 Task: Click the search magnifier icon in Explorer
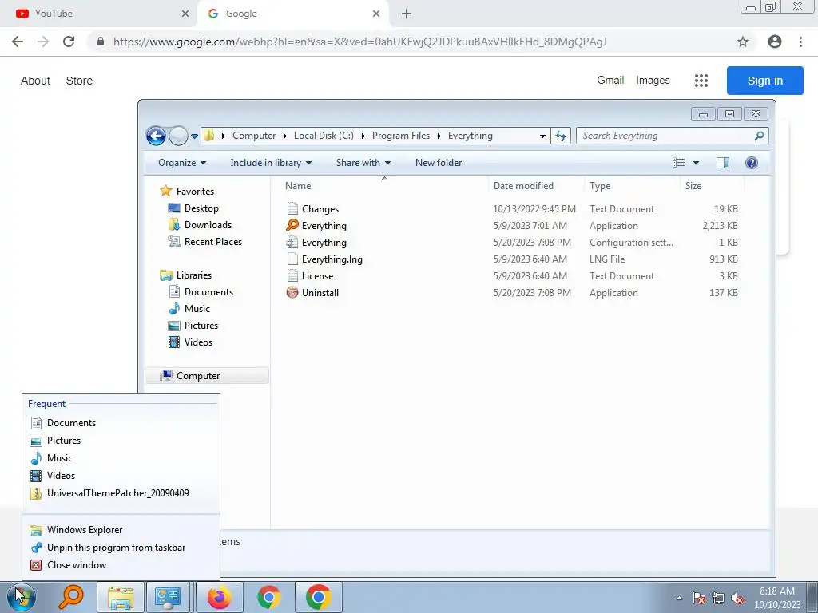(x=759, y=136)
